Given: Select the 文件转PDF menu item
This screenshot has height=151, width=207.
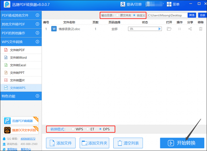Looking at the screenshot, I should coord(21,50).
